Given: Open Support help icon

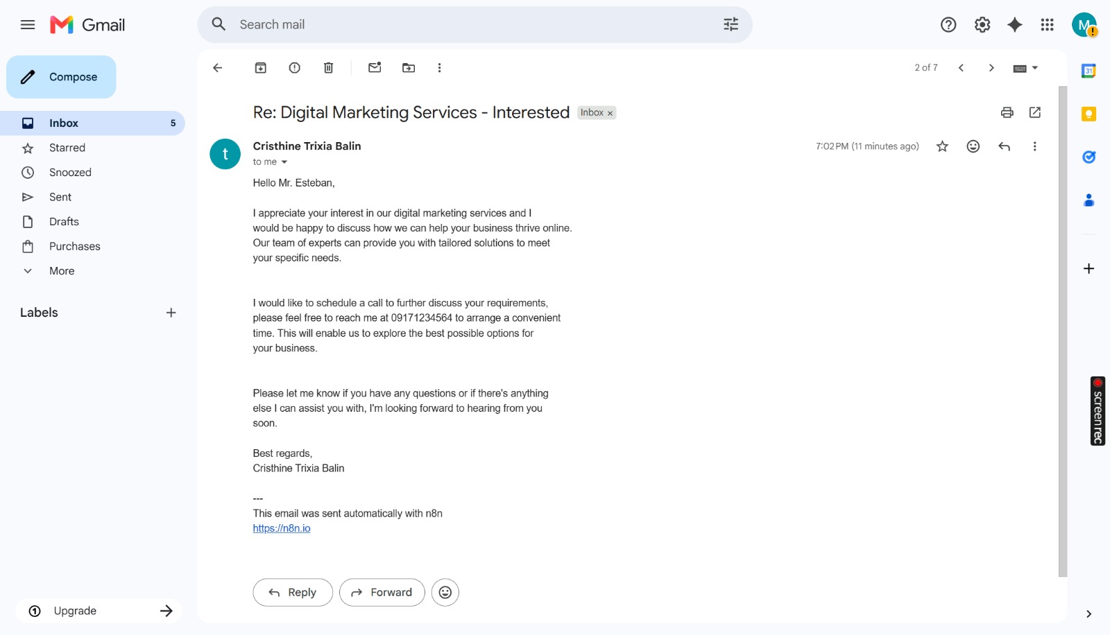Looking at the screenshot, I should coord(948,25).
